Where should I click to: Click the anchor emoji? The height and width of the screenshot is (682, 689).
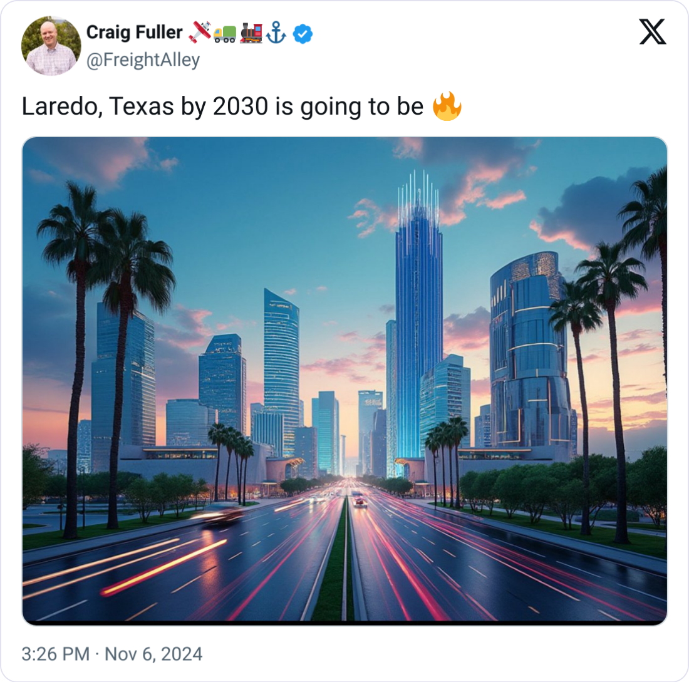click(x=276, y=33)
